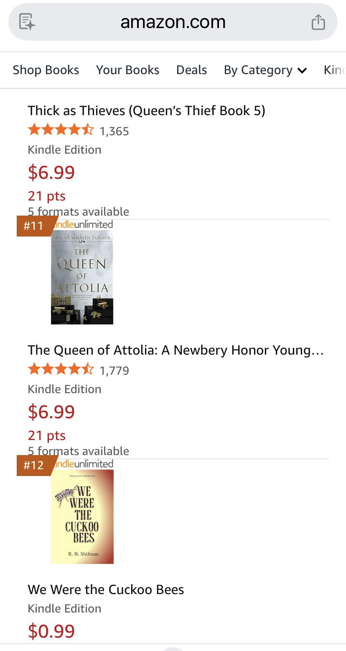Tap the #11 rank badge
The width and height of the screenshot is (346, 651).
pos(33,226)
